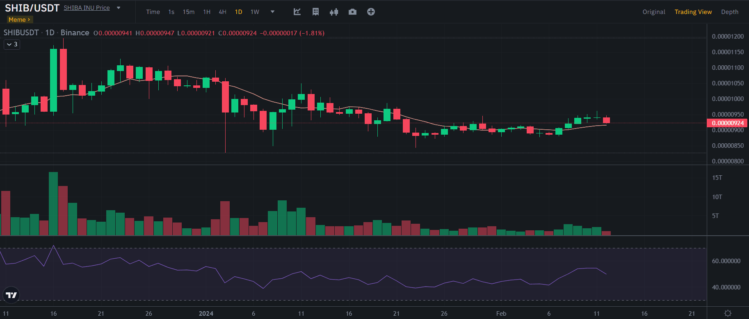Switch to the Original chart view
Image resolution: width=749 pixels, height=319 pixels.
[653, 12]
